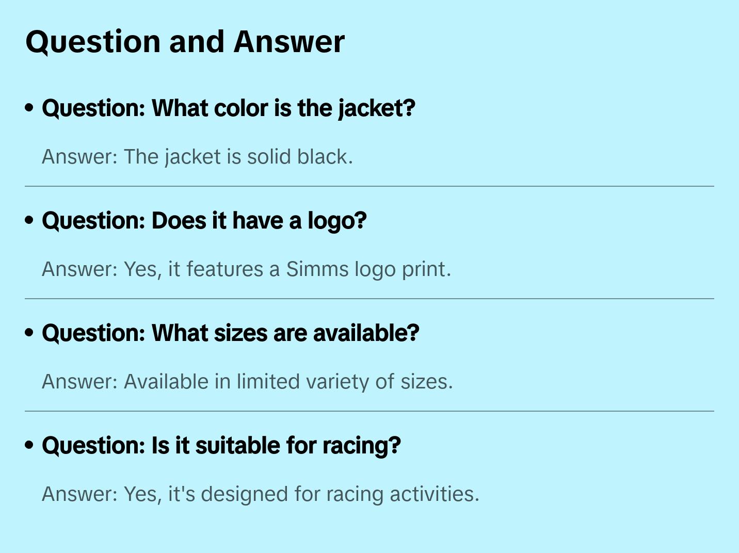Click the bullet before the racing question
This screenshot has height=553, width=739.
[x=29, y=445]
